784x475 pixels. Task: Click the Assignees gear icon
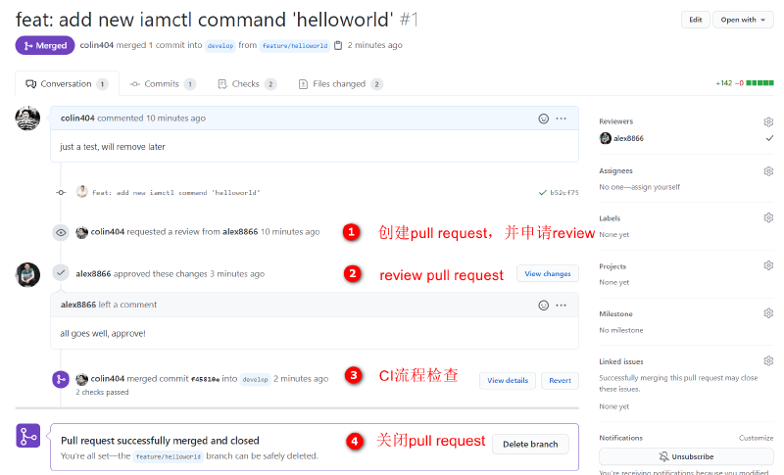(x=768, y=170)
